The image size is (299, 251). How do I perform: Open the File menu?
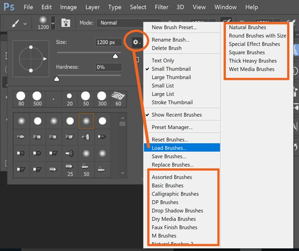28,7
